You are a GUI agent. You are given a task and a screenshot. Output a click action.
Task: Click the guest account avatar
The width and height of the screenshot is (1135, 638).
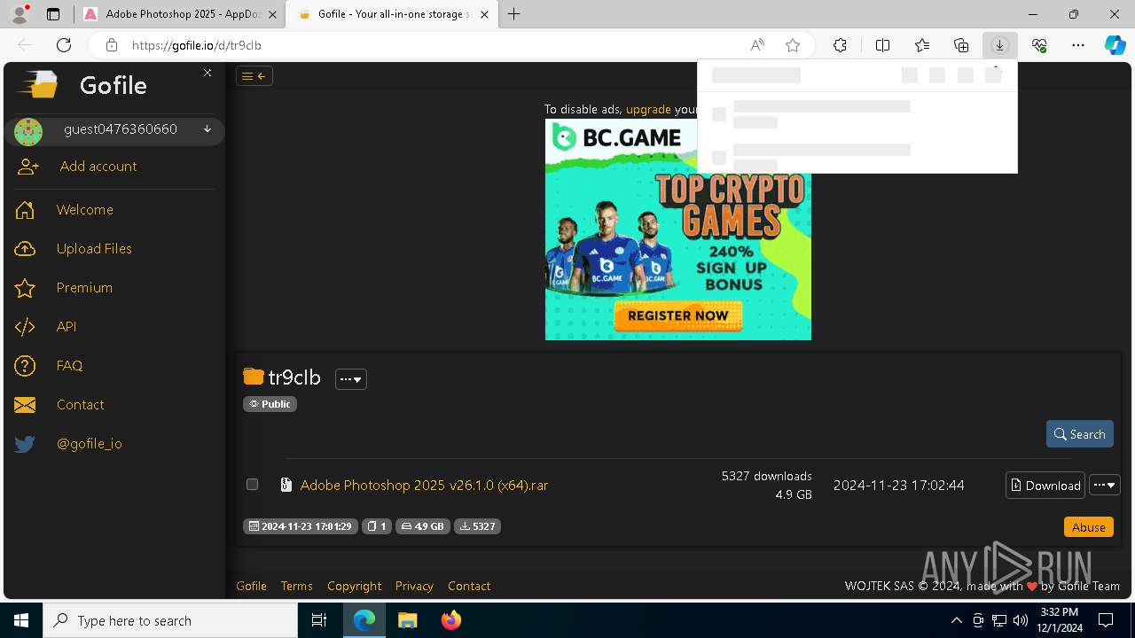tap(28, 132)
